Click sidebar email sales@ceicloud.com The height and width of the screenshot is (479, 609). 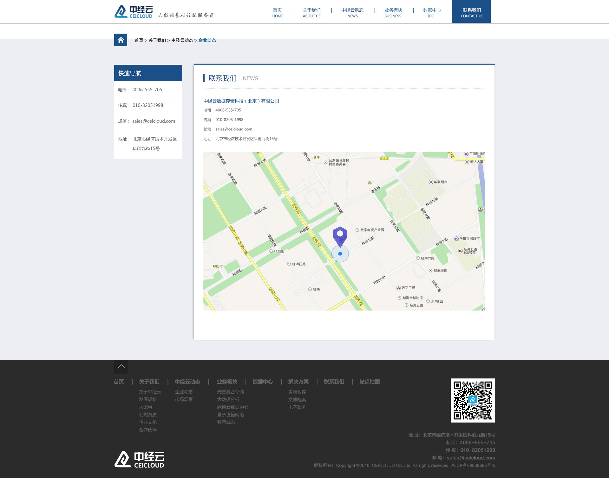point(154,121)
